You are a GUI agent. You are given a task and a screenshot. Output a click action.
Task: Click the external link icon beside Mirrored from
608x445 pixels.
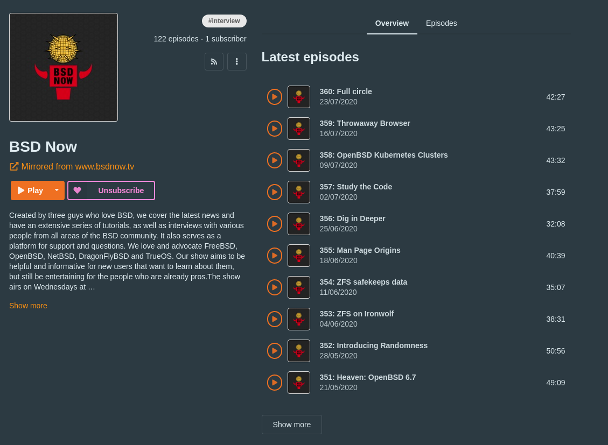pos(14,166)
